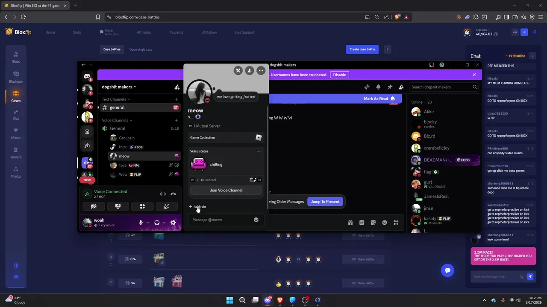
Task: Collapse Text Channels category
Action: [117, 99]
